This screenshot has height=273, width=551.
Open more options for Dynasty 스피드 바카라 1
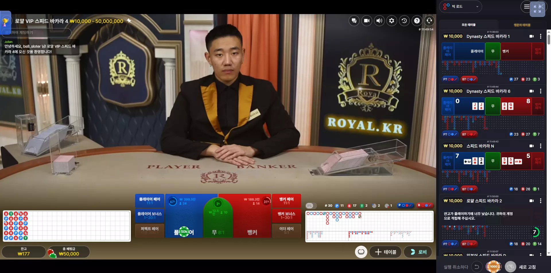point(541,36)
